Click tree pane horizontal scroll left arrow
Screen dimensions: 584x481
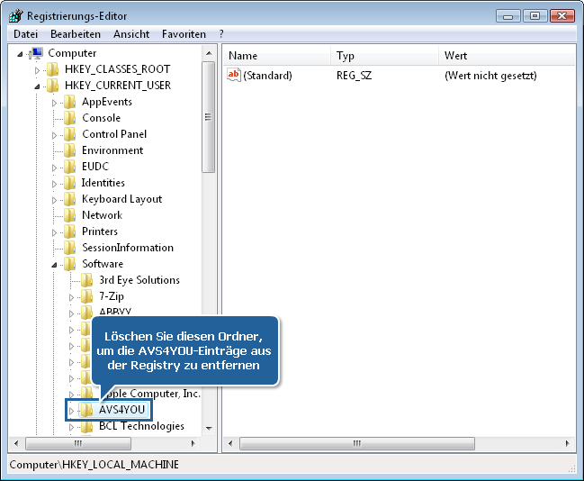tap(16, 443)
